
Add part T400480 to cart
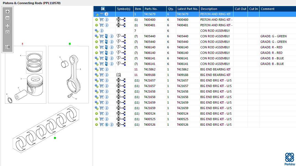[x=102, y=20]
